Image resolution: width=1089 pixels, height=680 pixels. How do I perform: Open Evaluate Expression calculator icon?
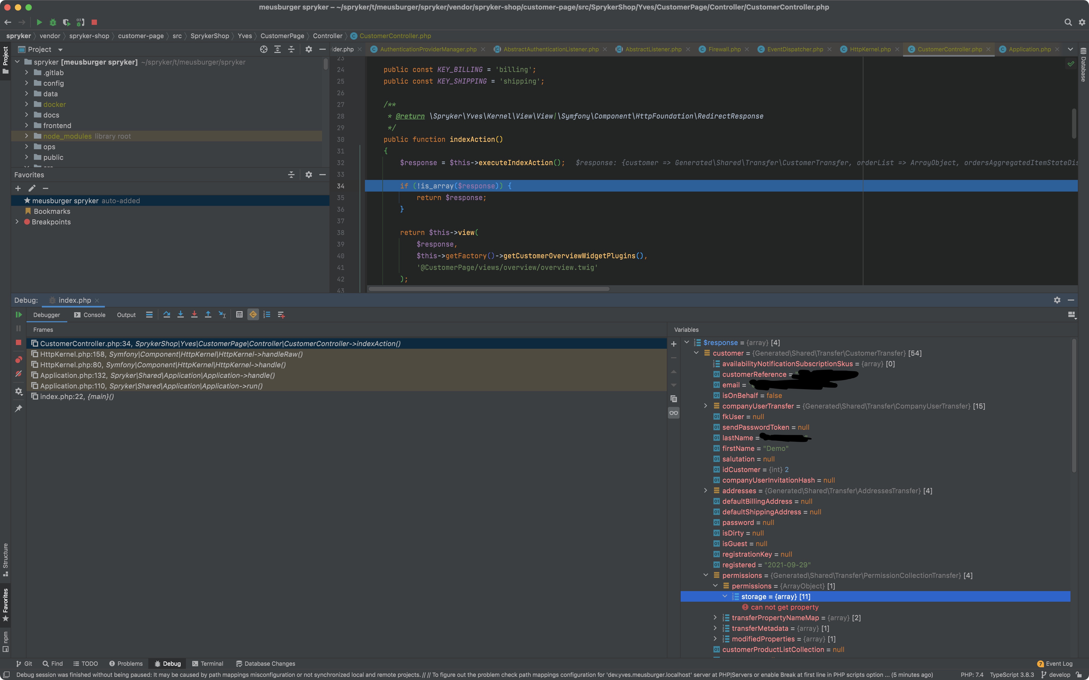pyautogui.click(x=239, y=315)
